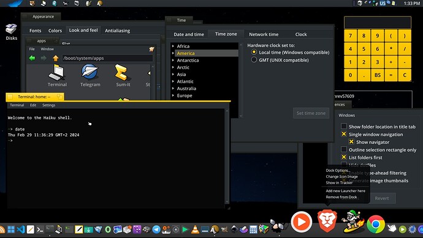This screenshot has height=238, width=423.
Task: Expand Antarctica time zone region
Action: (173, 60)
